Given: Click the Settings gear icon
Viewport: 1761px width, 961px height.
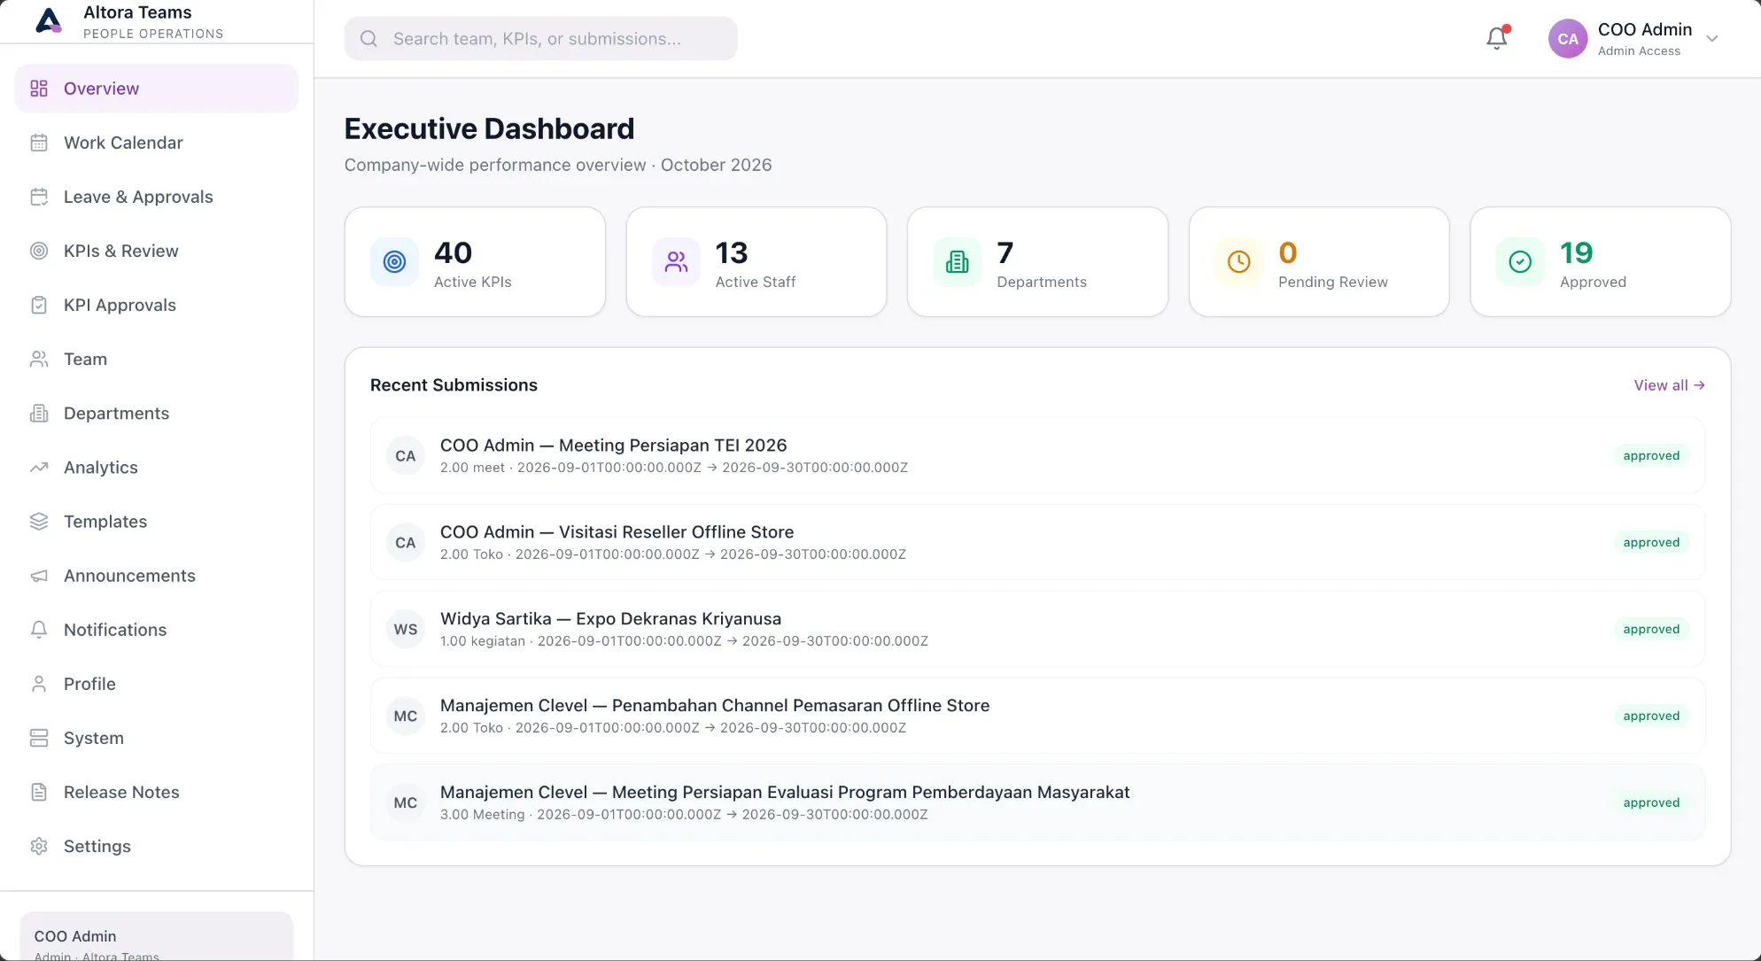Looking at the screenshot, I should pos(39,846).
